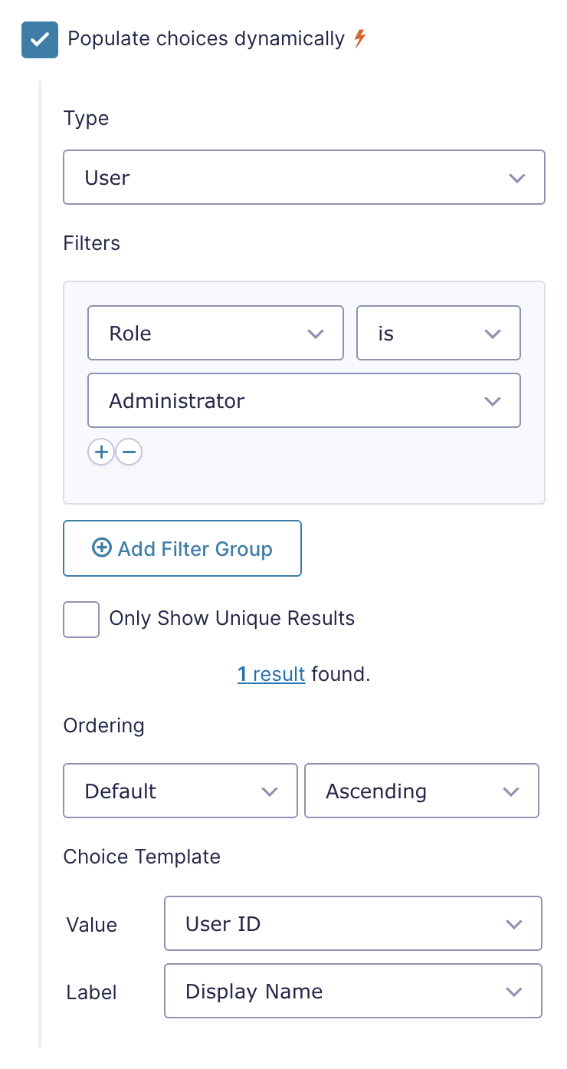Image resolution: width=567 pixels, height=1069 pixels.
Task: Click the minus icon to remove filter
Action: pyautogui.click(x=129, y=452)
